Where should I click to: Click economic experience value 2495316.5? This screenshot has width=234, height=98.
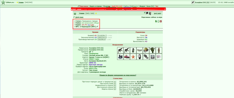pyautogui.click(x=102, y=37)
